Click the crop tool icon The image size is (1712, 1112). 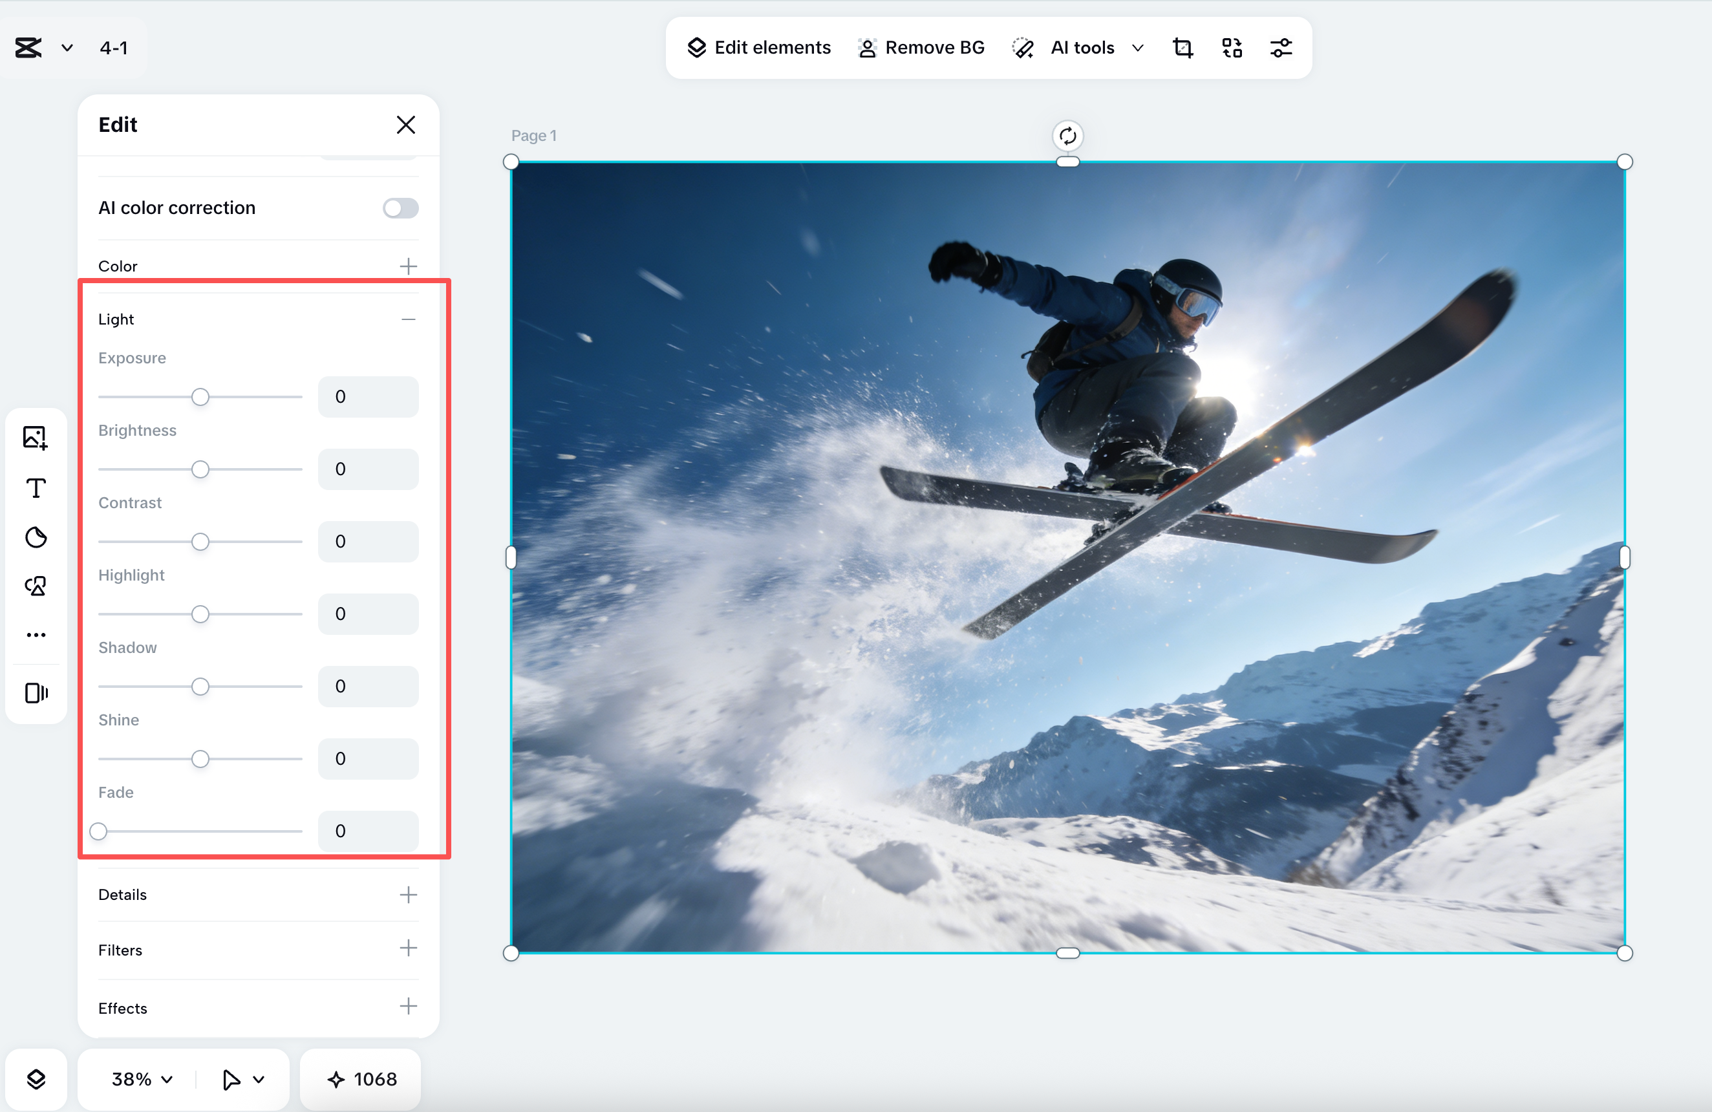tap(1182, 47)
